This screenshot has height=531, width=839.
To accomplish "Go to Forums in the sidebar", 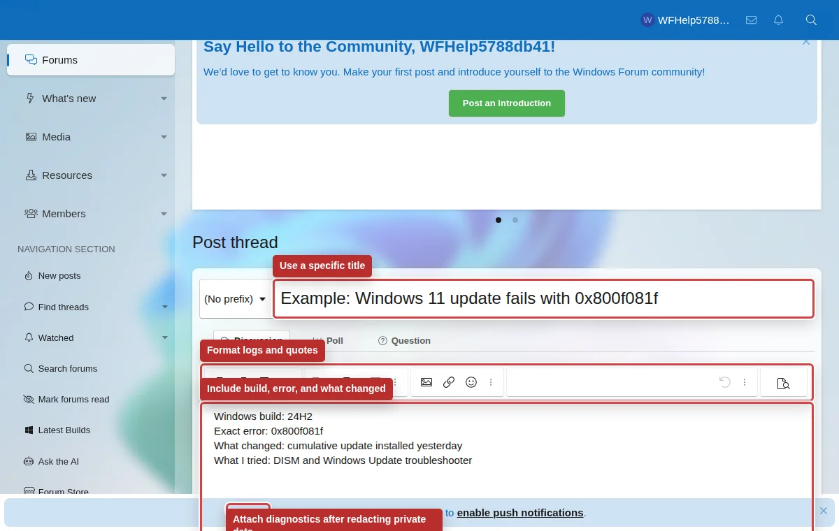I will (91, 60).
